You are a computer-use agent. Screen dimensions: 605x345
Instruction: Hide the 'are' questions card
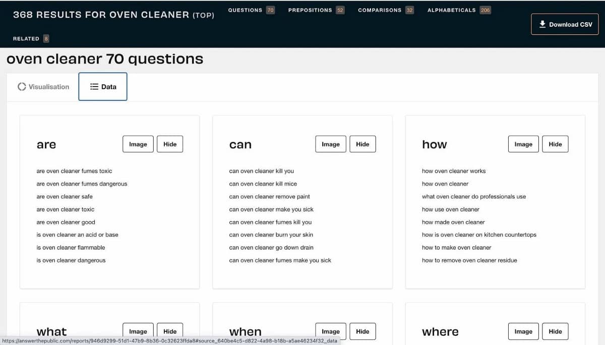(x=170, y=144)
